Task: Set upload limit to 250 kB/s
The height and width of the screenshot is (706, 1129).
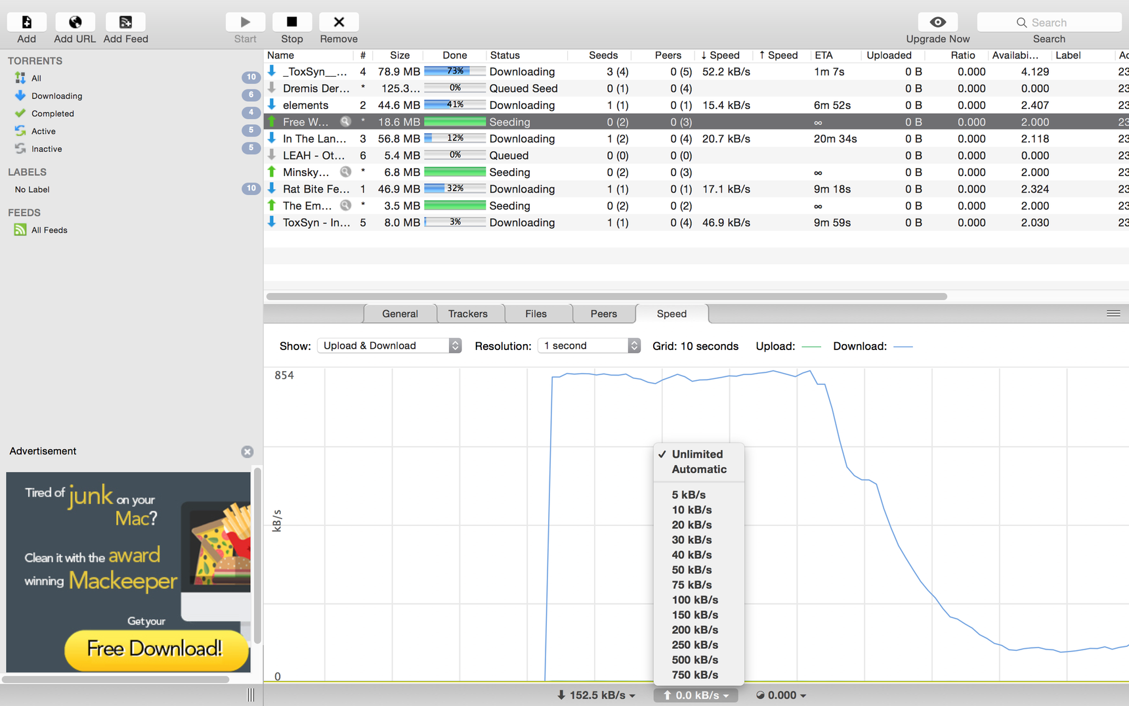Action: coord(699,644)
